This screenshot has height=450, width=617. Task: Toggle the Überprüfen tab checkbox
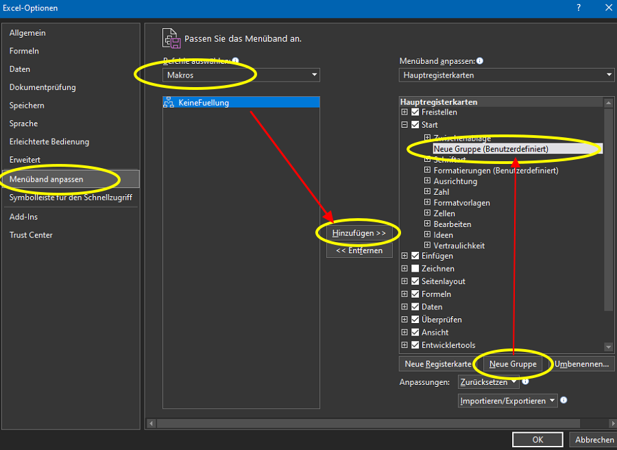tap(415, 319)
